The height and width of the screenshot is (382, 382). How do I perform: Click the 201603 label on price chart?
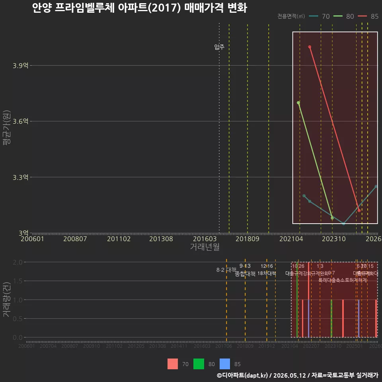[x=205, y=239]
